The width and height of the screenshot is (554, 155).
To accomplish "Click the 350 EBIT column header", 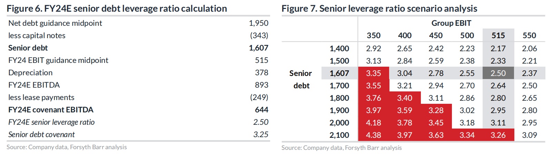I will 374,35.
